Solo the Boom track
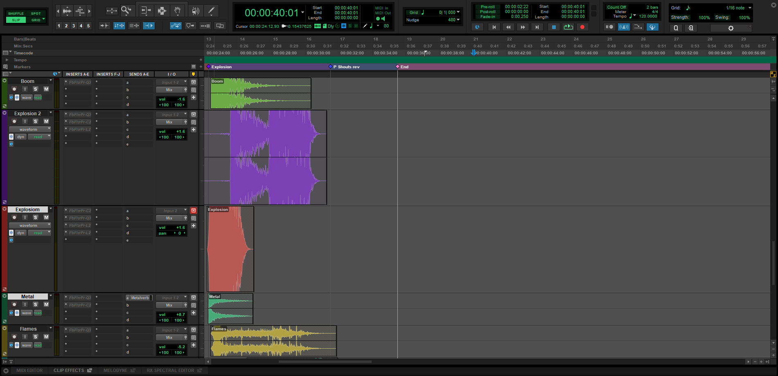This screenshot has width=778, height=376. [x=36, y=89]
